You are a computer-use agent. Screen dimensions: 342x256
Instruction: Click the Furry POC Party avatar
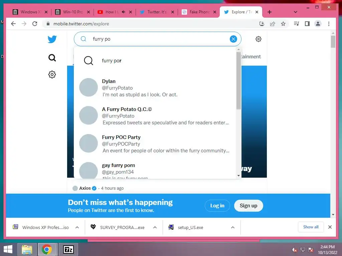(x=88, y=143)
